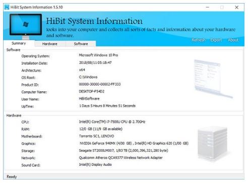The image size is (248, 184).
Task: Click the monitor logo in the banner
Action: coord(26,27)
